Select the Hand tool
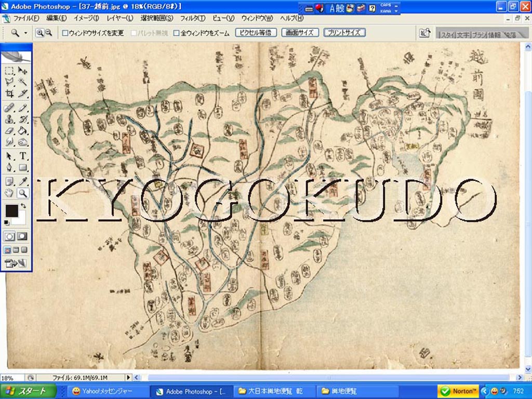The width and height of the screenshot is (532, 399). point(9,193)
